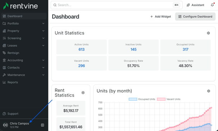
Task: Click the ⌘K shortcut badge
Action: point(176,5)
